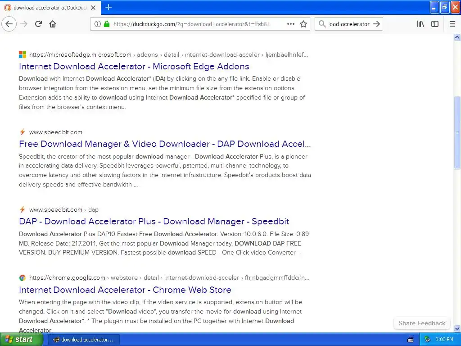Image resolution: width=461 pixels, height=346 pixels.
Task: Open the Windows Start menu
Action: (x=21, y=340)
